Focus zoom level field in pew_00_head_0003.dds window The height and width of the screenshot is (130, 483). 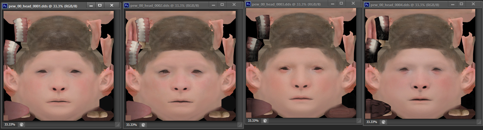point(252,121)
